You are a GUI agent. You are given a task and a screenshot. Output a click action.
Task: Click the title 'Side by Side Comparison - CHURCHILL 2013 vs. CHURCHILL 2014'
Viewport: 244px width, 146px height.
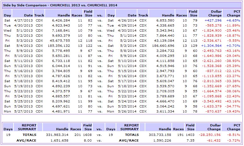(x=60, y=5)
